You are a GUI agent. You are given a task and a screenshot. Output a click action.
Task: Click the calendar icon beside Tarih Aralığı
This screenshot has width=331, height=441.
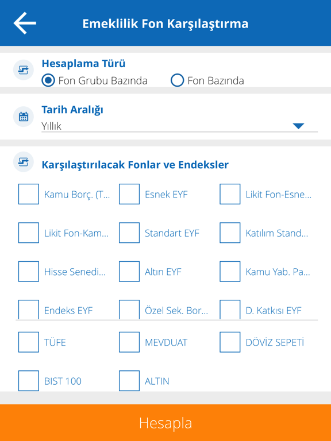click(24, 117)
